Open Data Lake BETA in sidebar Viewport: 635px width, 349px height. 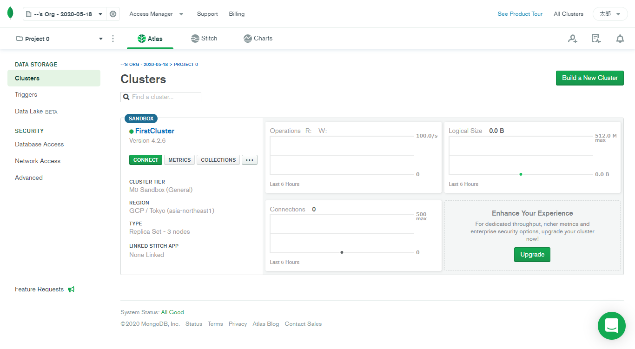(x=36, y=112)
